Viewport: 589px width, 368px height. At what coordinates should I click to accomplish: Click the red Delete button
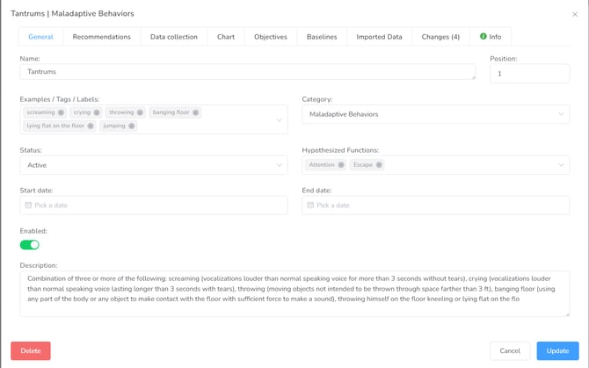click(31, 350)
